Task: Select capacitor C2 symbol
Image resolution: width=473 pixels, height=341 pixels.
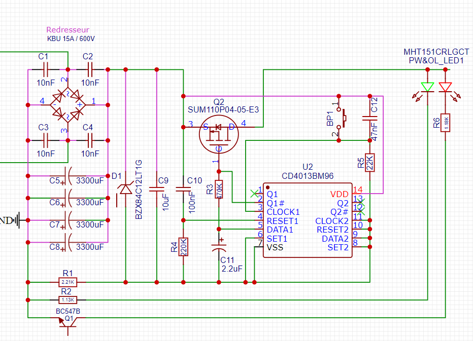Action: click(x=90, y=69)
